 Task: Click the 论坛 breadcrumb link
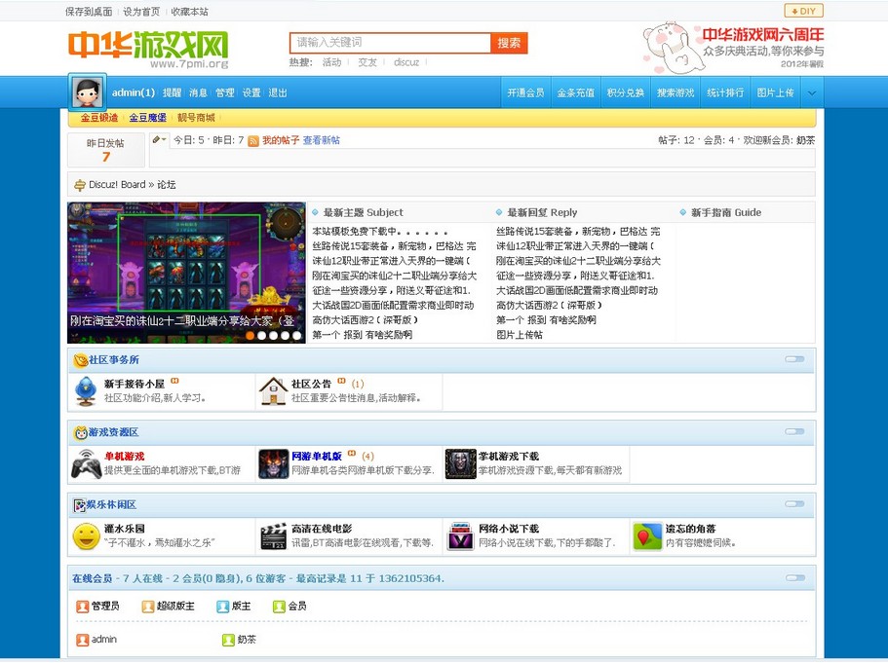(x=167, y=184)
